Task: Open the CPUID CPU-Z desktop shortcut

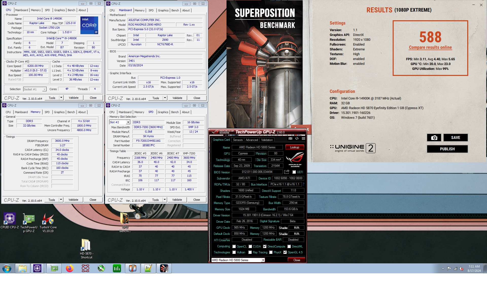Action: [x=10, y=221]
